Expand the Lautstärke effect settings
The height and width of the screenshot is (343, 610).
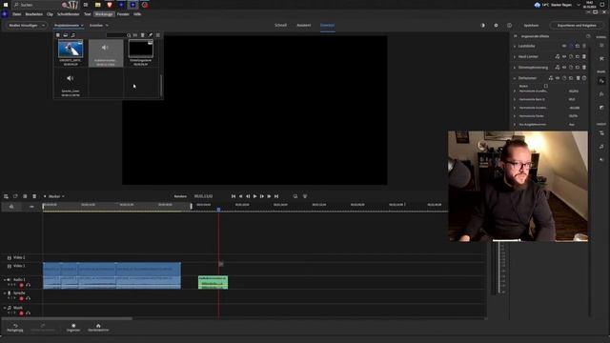(515, 47)
